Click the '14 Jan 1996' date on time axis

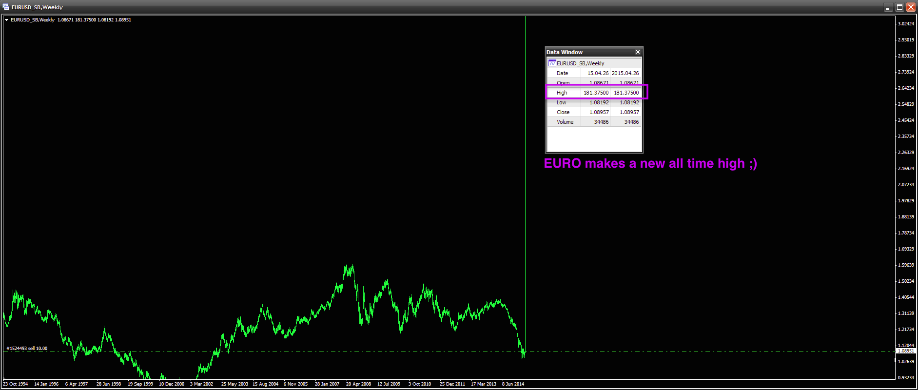[46, 384]
